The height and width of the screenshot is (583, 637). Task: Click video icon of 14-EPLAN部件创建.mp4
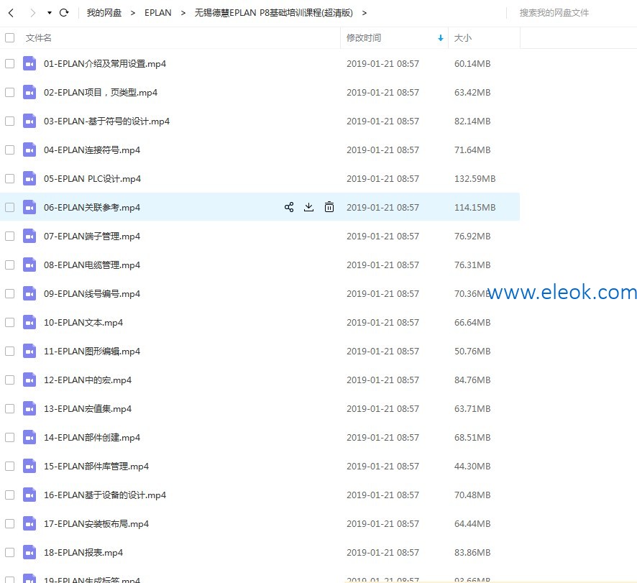29,438
